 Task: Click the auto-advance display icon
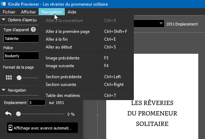(x=10, y=128)
